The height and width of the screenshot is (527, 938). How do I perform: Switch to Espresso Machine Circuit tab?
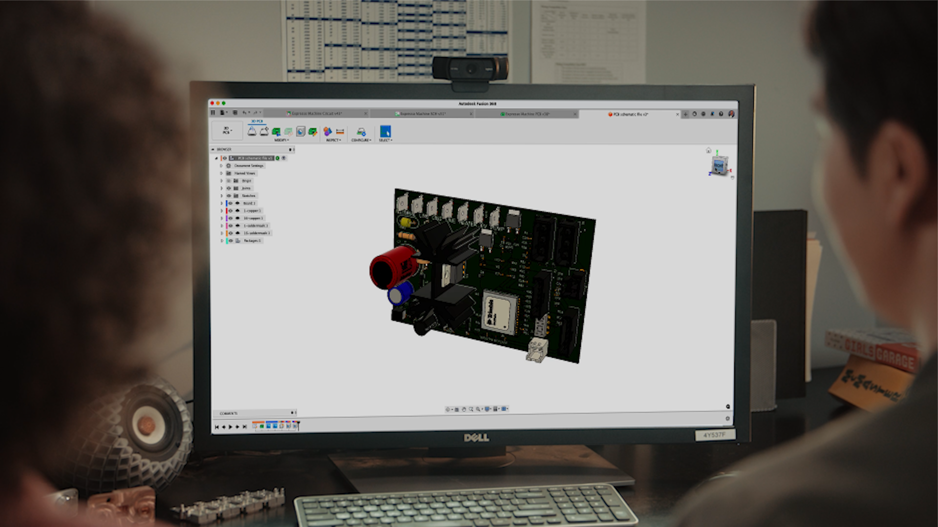coord(317,114)
